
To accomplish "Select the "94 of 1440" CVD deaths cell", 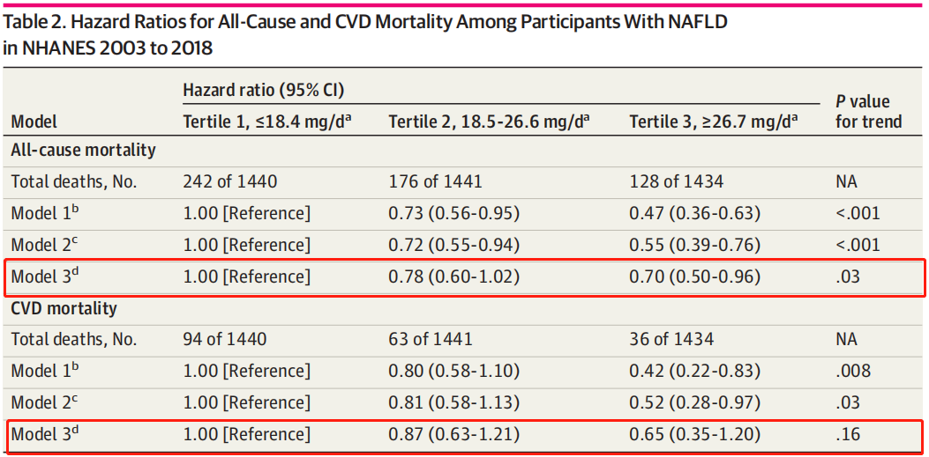I will tap(224, 339).
